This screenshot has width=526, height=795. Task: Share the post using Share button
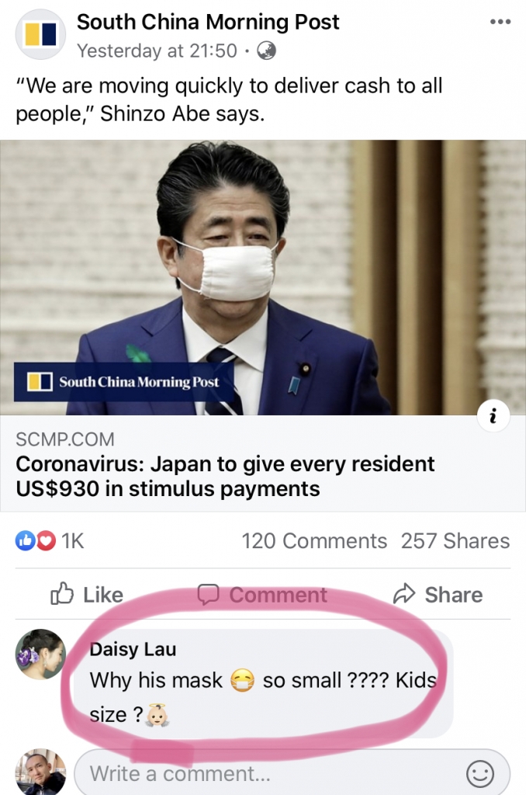438,594
